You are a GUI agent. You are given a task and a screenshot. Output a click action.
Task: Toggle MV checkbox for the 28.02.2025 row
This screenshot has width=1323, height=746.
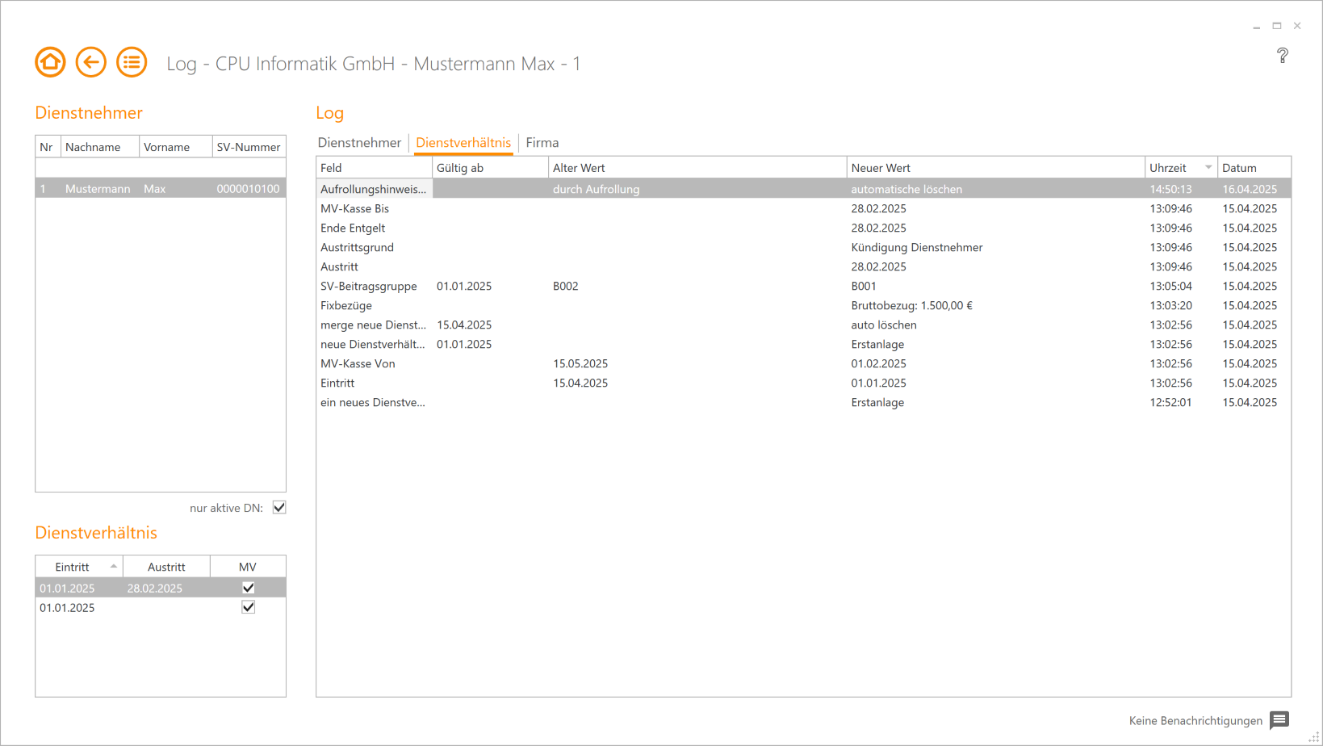coord(248,588)
